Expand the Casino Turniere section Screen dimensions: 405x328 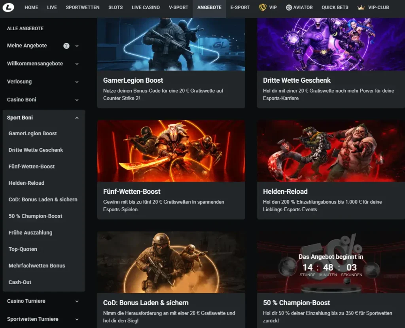click(x=77, y=301)
